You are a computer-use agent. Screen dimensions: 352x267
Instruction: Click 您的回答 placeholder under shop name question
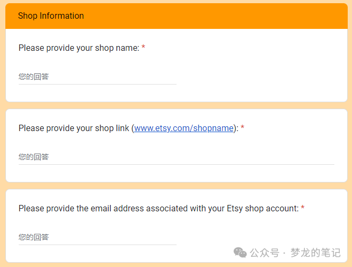34,77
